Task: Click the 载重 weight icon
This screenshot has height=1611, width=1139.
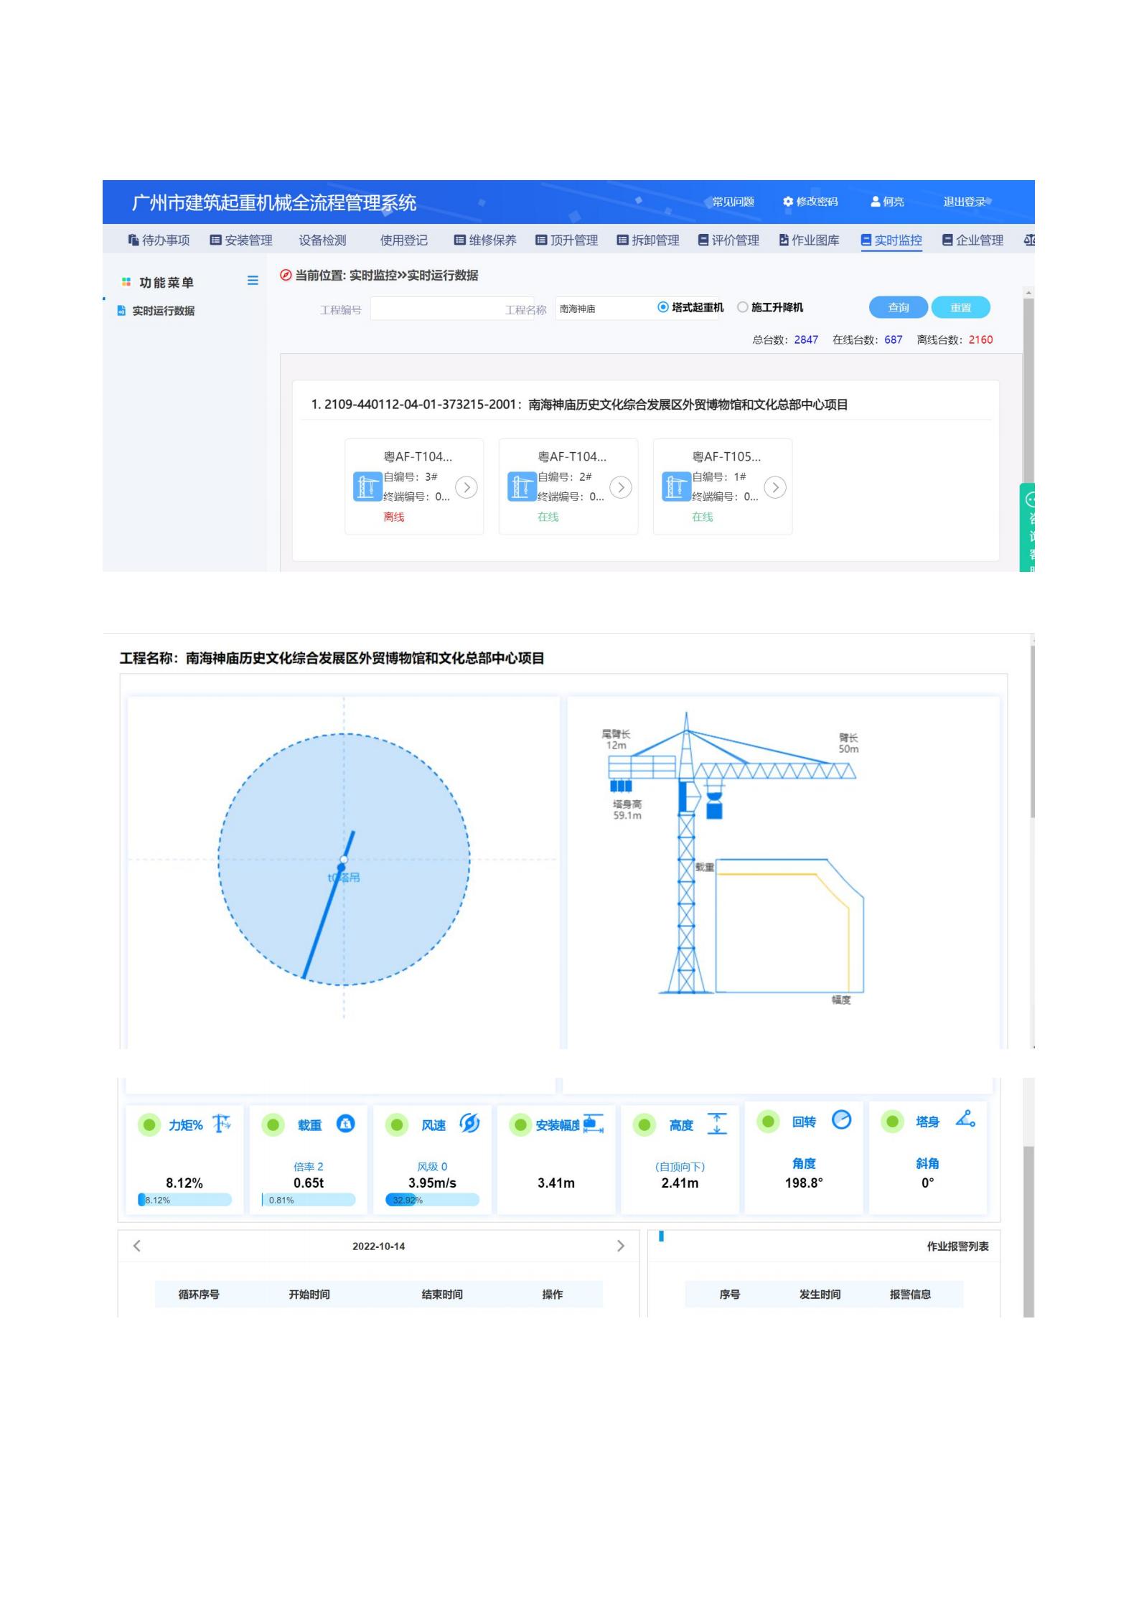Action: pyautogui.click(x=346, y=1124)
